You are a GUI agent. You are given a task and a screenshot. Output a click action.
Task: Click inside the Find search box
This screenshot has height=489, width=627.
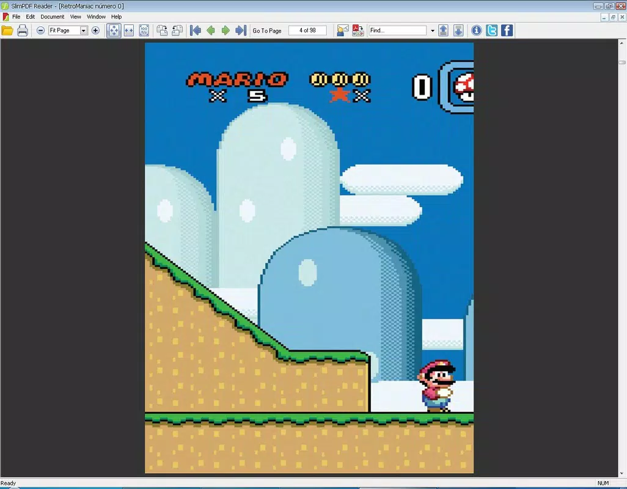[x=397, y=31]
